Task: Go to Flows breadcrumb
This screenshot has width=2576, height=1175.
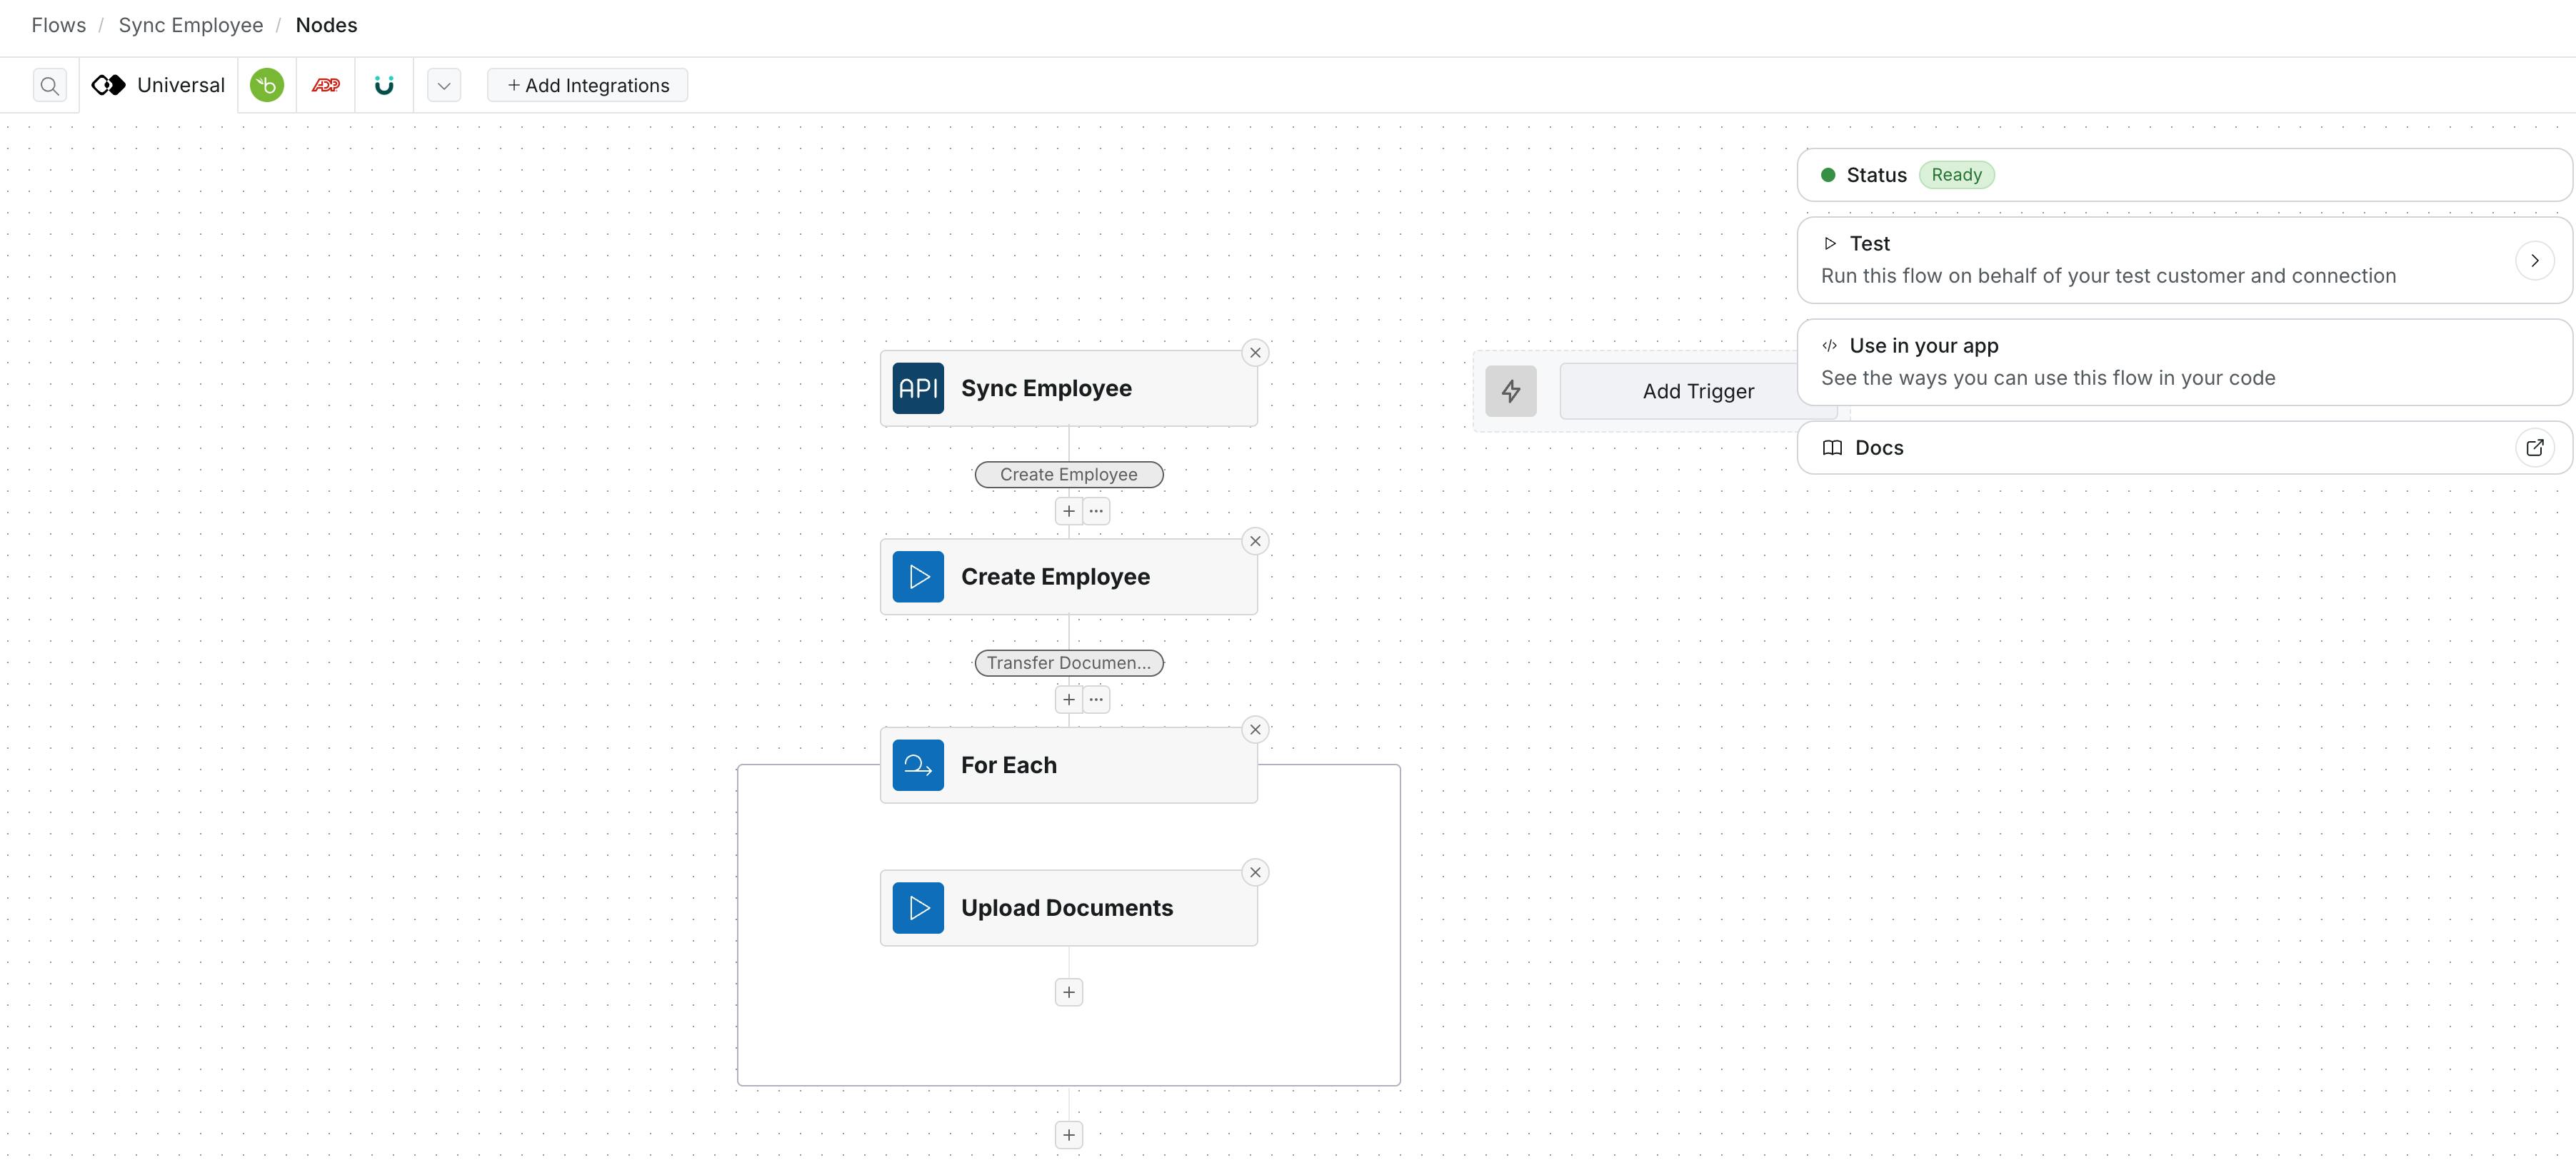Action: [x=59, y=26]
